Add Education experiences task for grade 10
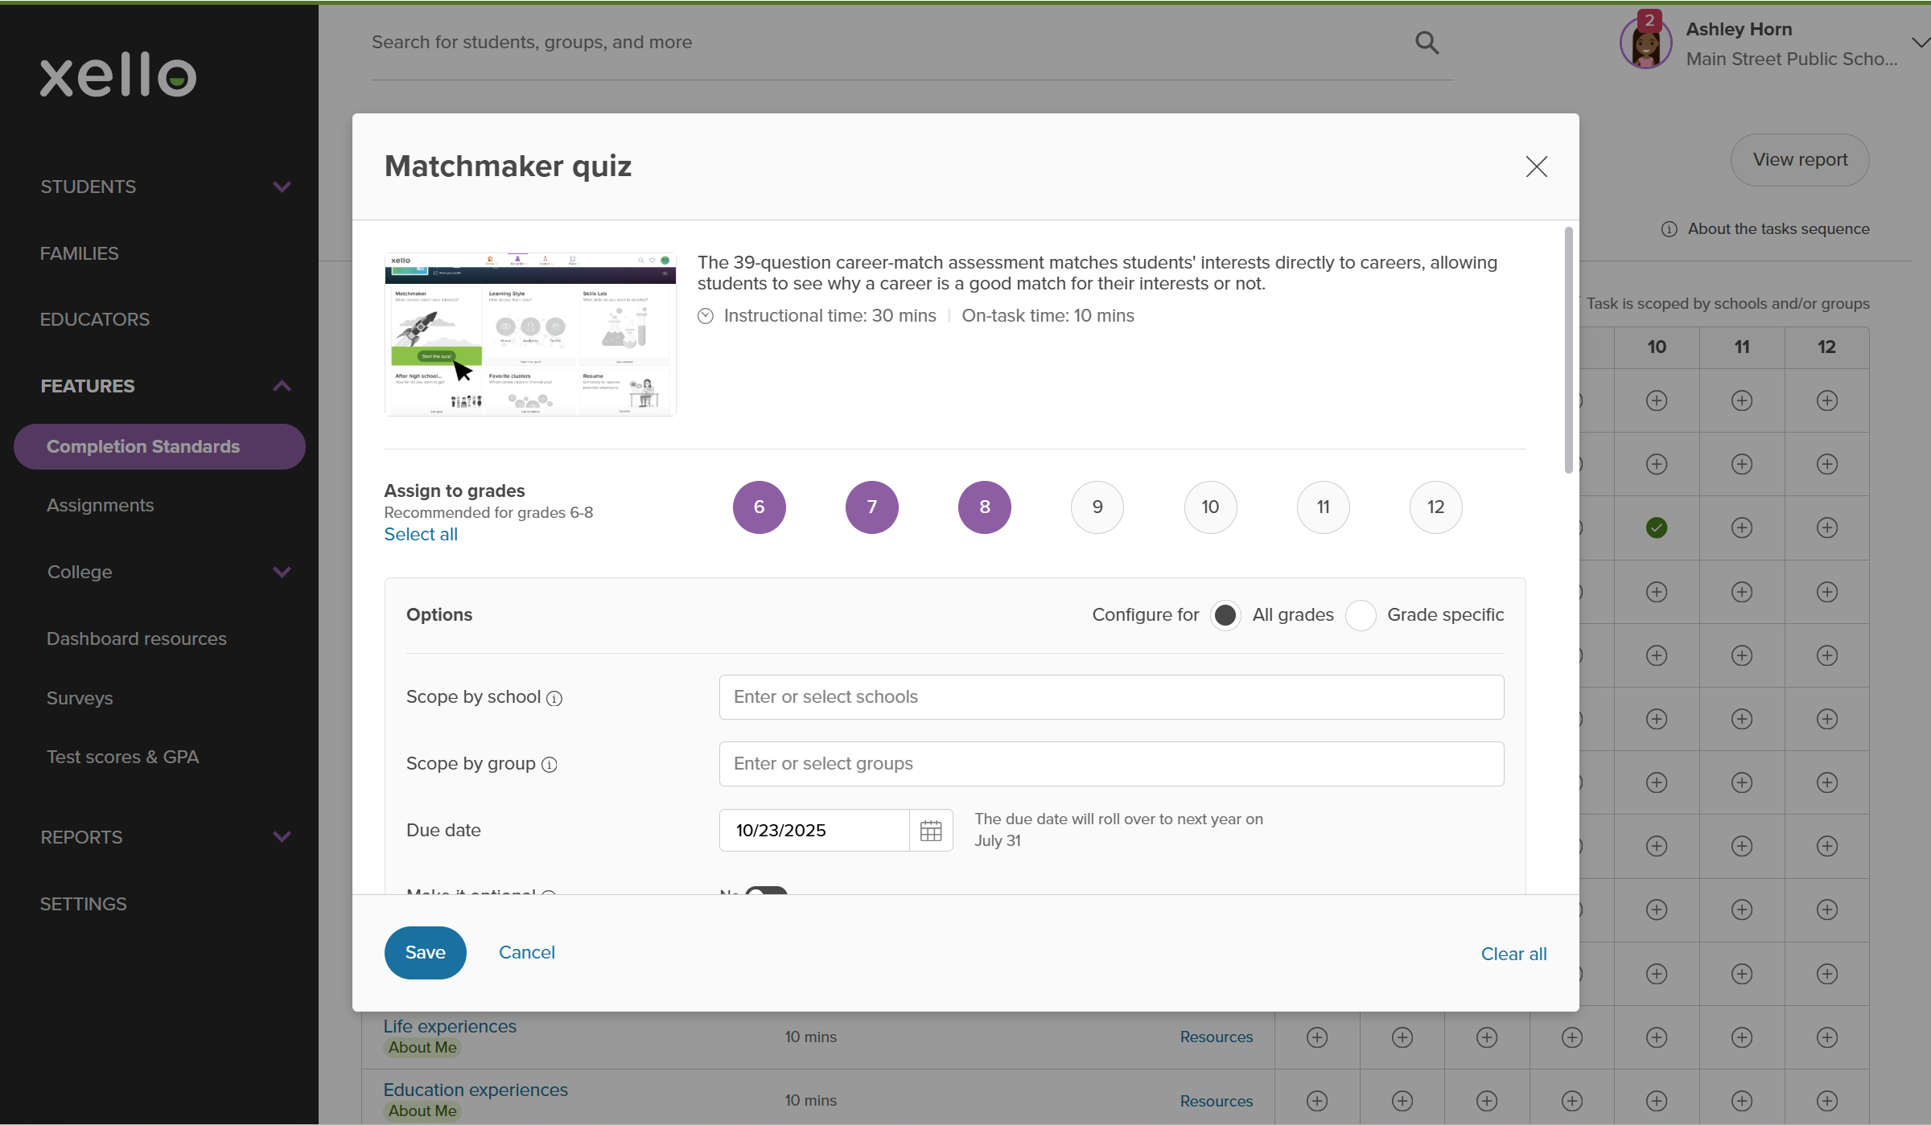1931x1125 pixels. tap(1657, 1101)
